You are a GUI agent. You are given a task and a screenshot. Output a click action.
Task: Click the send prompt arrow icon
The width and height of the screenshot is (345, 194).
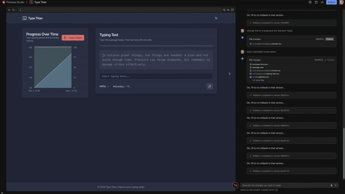[336, 185]
